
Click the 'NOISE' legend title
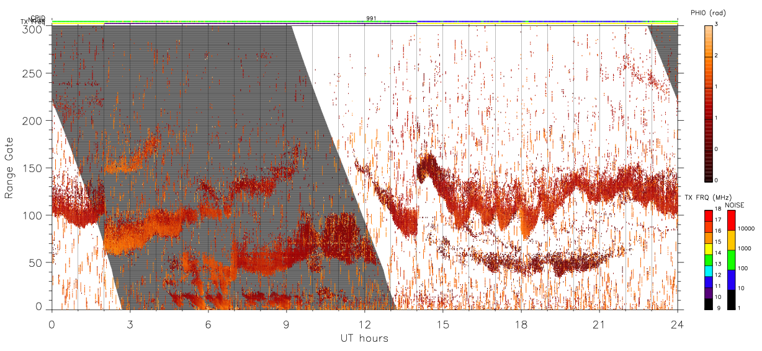click(735, 205)
